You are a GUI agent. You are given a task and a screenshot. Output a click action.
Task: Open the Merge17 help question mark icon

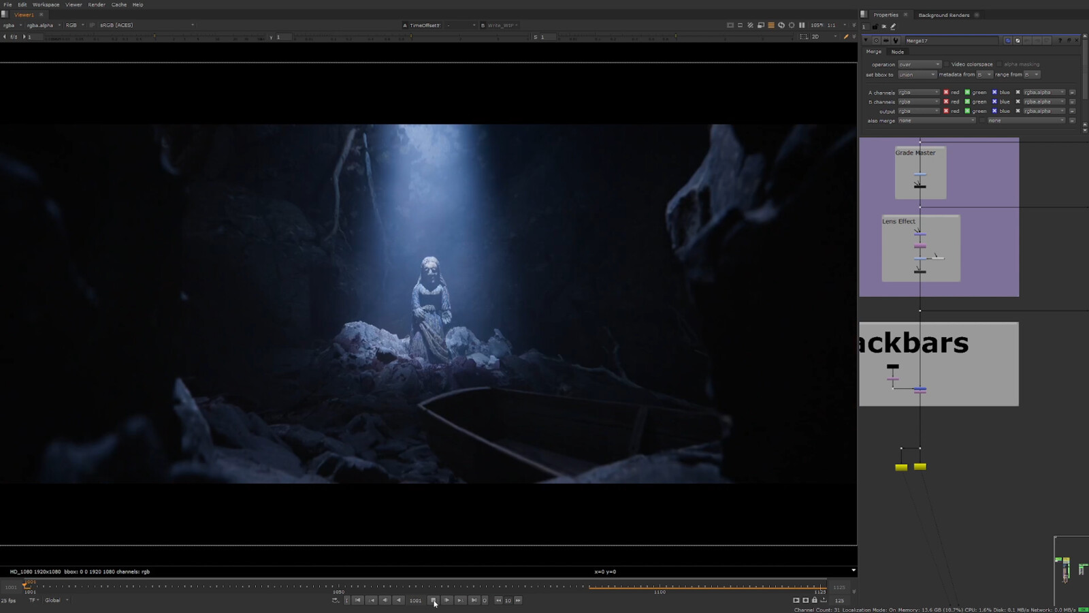(x=1060, y=41)
